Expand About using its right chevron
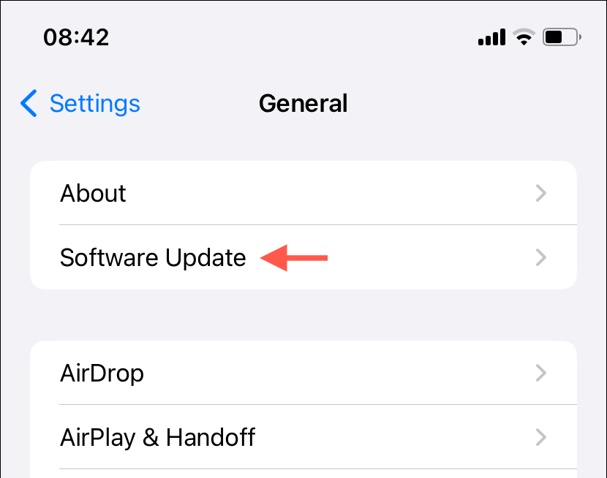Image resolution: width=607 pixels, height=478 pixels. point(540,193)
